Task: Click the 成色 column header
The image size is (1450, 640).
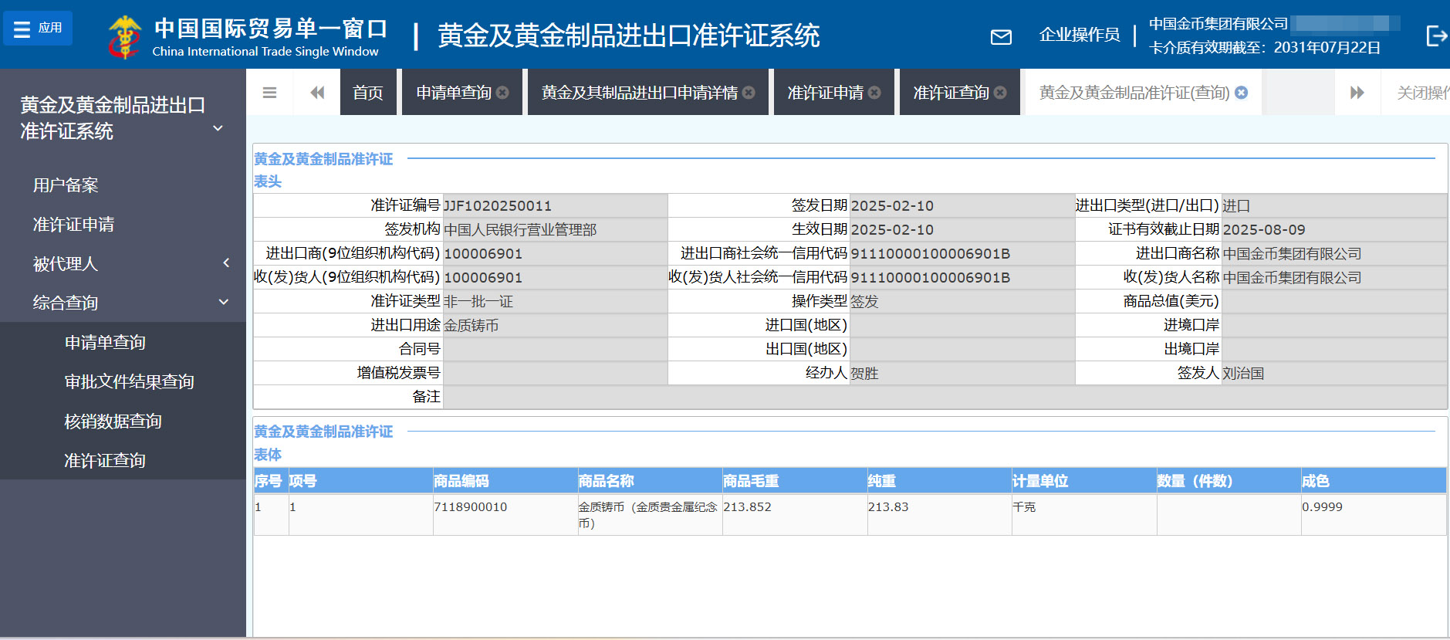Action: point(1374,481)
